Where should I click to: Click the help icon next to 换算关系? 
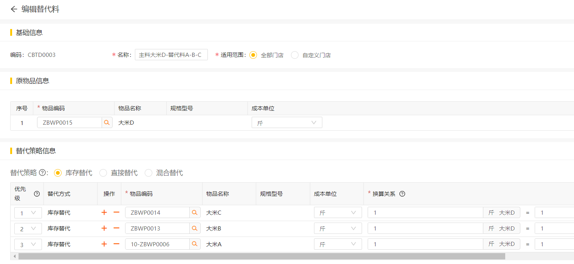(402, 194)
